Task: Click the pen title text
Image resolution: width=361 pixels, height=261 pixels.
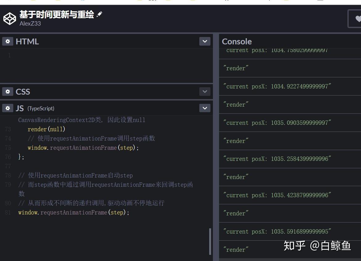Action: 57,14
